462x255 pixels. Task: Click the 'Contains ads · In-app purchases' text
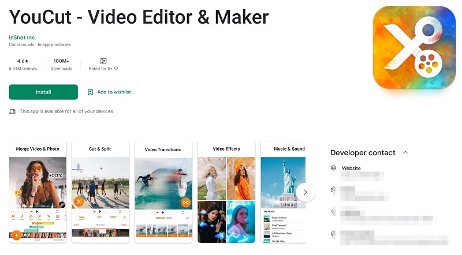40,45
